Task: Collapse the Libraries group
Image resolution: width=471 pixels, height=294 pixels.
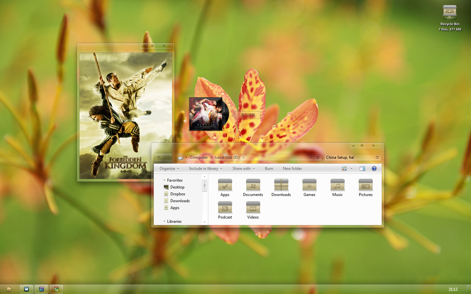Action: click(x=164, y=221)
